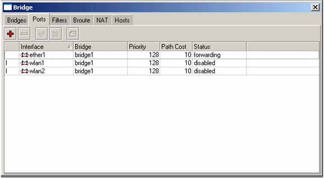Click the I flag of wlan1 row
This screenshot has height=178, width=324.
click(6, 63)
